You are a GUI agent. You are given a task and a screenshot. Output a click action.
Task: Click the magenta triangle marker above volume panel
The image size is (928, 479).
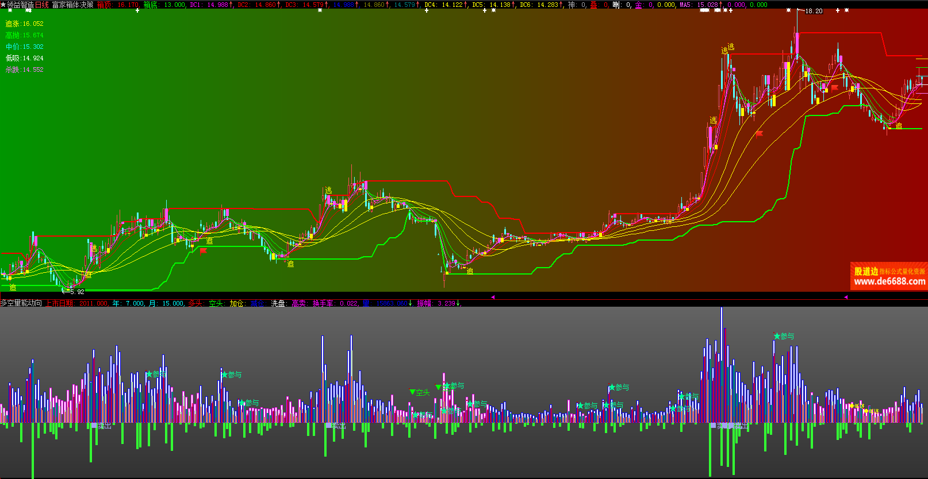pos(493,297)
